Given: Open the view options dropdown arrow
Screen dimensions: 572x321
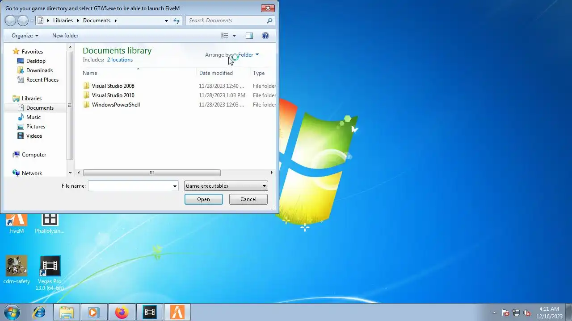Looking at the screenshot, I should click(234, 36).
